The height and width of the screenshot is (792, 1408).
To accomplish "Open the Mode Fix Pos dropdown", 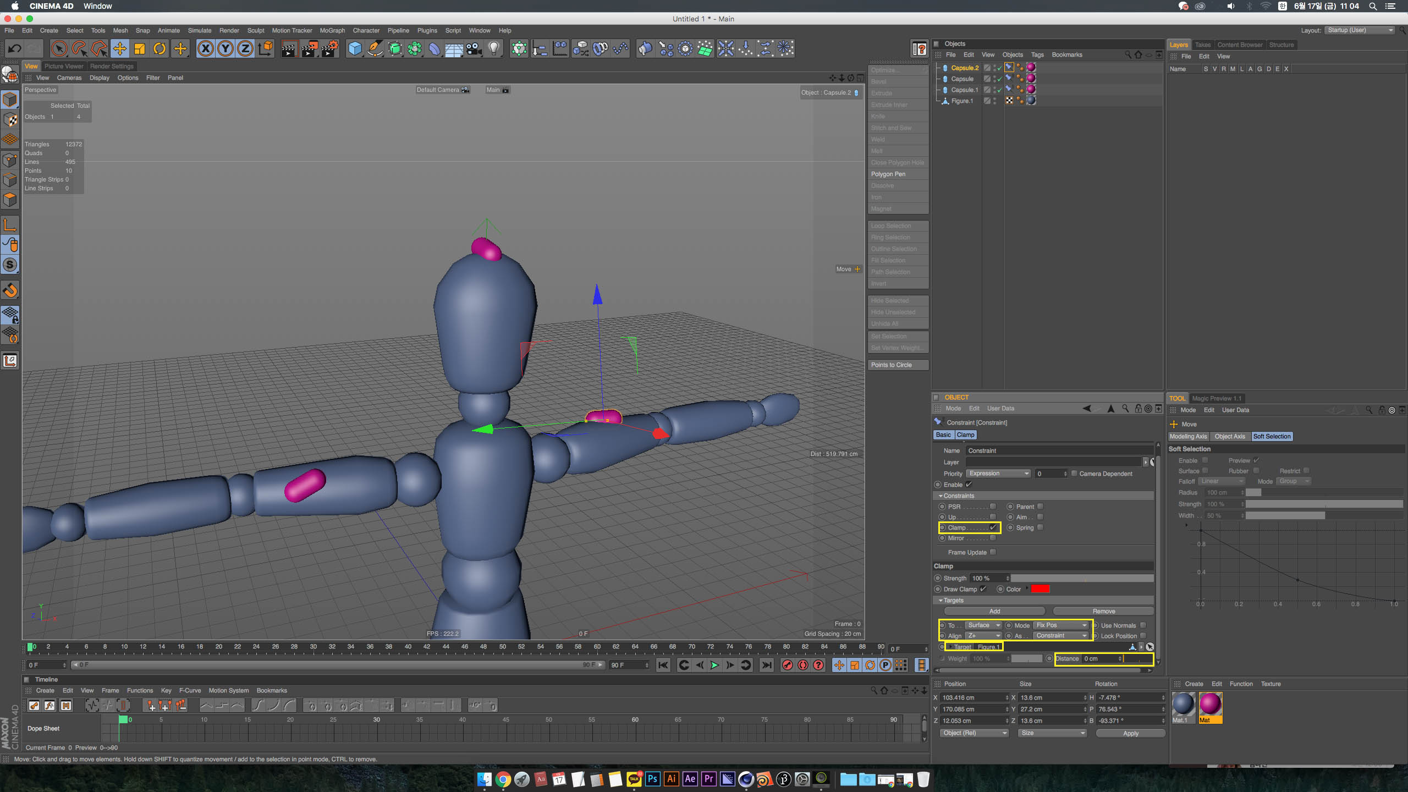I will pos(1061,625).
